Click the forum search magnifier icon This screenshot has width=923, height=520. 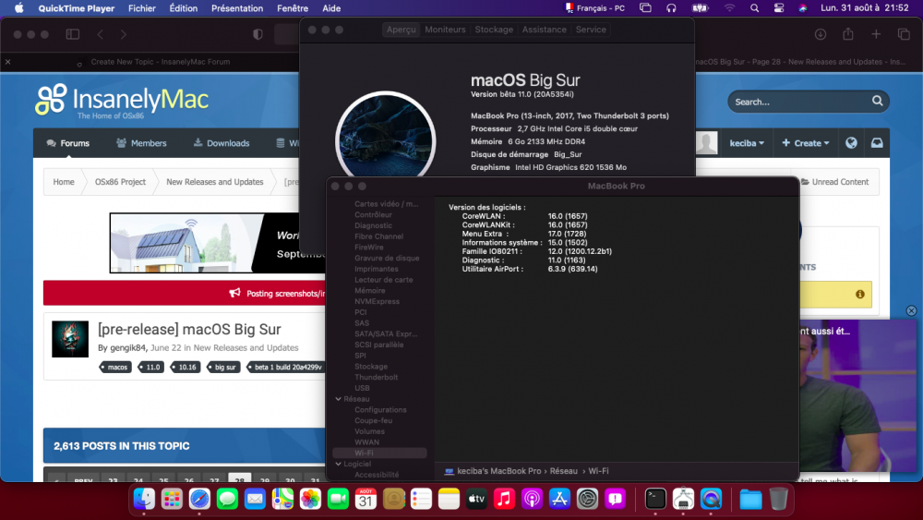pyautogui.click(x=877, y=102)
